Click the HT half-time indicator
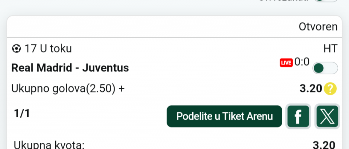Viewport: 349px width, 149px height. pyautogui.click(x=330, y=49)
